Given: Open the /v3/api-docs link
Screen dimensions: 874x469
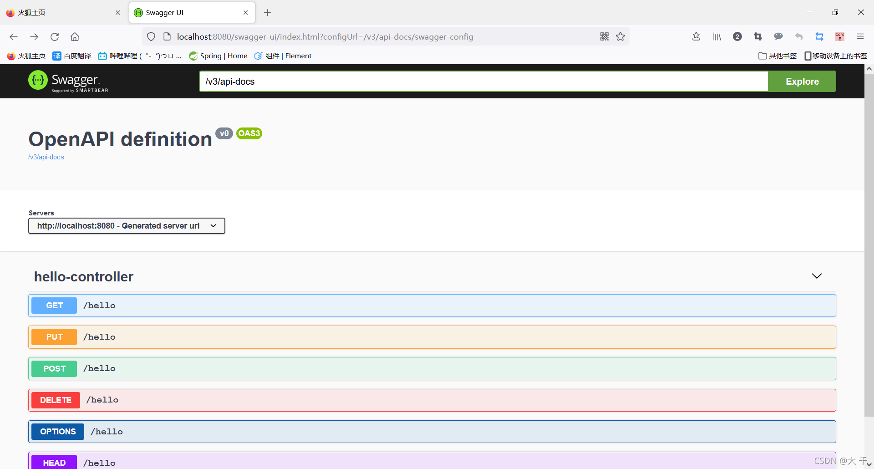Looking at the screenshot, I should pyautogui.click(x=46, y=157).
